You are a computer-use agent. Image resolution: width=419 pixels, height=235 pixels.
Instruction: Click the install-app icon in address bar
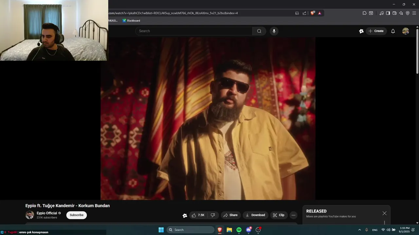click(x=297, y=13)
